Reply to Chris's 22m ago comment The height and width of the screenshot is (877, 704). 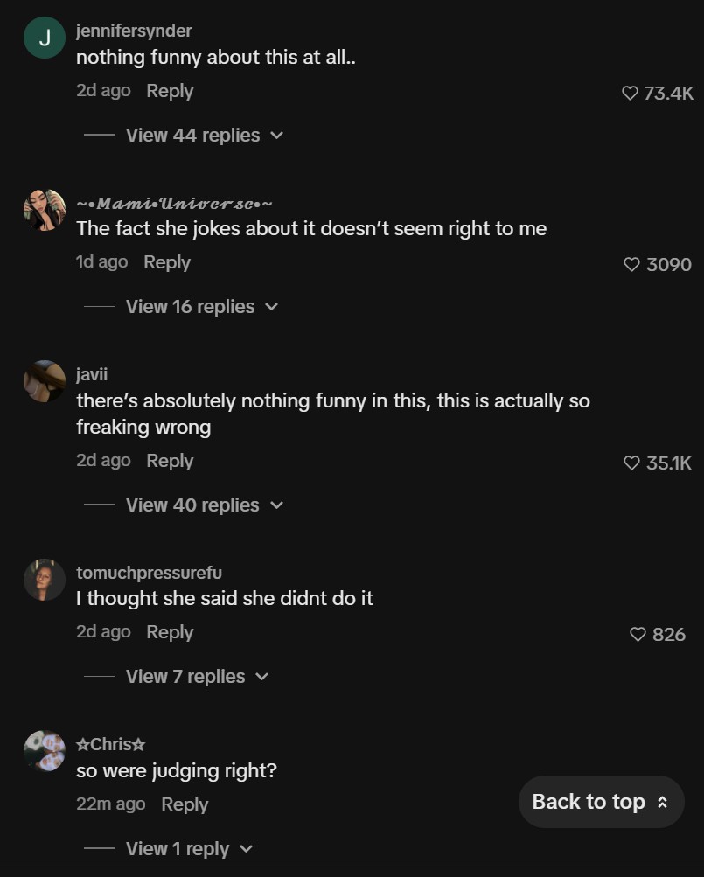tap(185, 804)
